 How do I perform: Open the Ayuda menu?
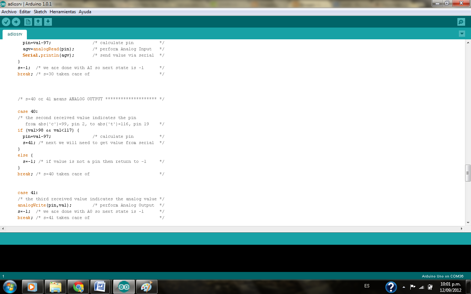pyautogui.click(x=85, y=12)
